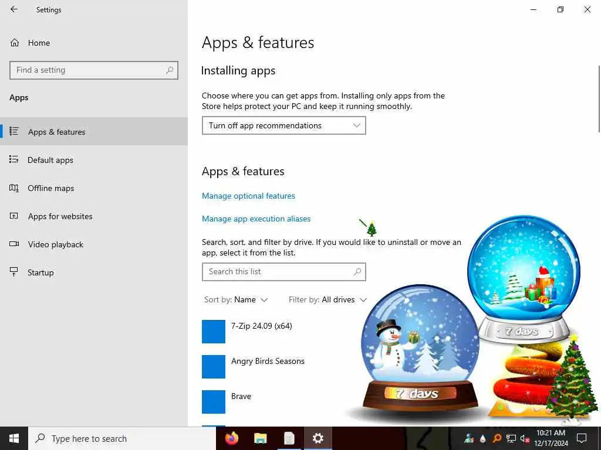601x450 pixels.
Task: Click the Default apps sidebar icon
Action: click(14, 159)
